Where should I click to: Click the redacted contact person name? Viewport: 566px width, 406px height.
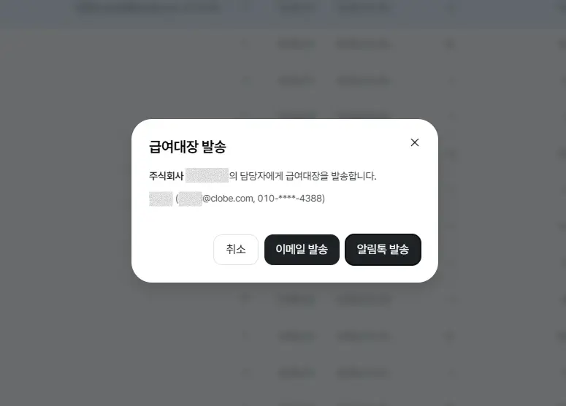point(161,199)
